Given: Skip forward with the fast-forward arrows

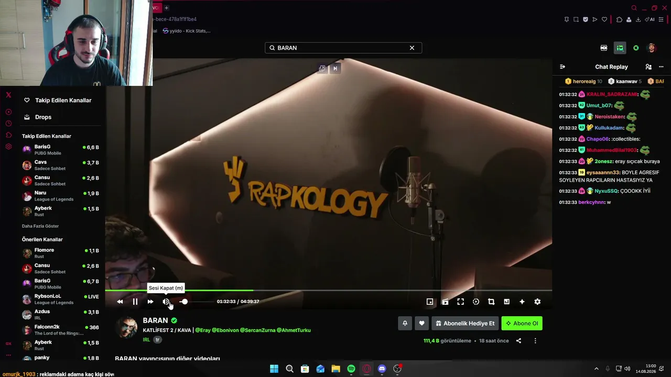Looking at the screenshot, I should click(x=150, y=302).
